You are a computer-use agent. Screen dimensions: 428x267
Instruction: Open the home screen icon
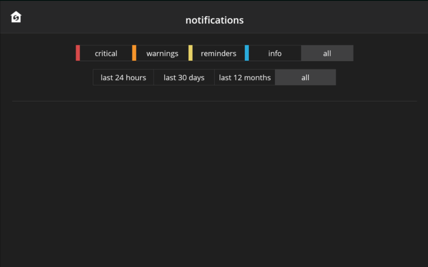[x=16, y=17]
